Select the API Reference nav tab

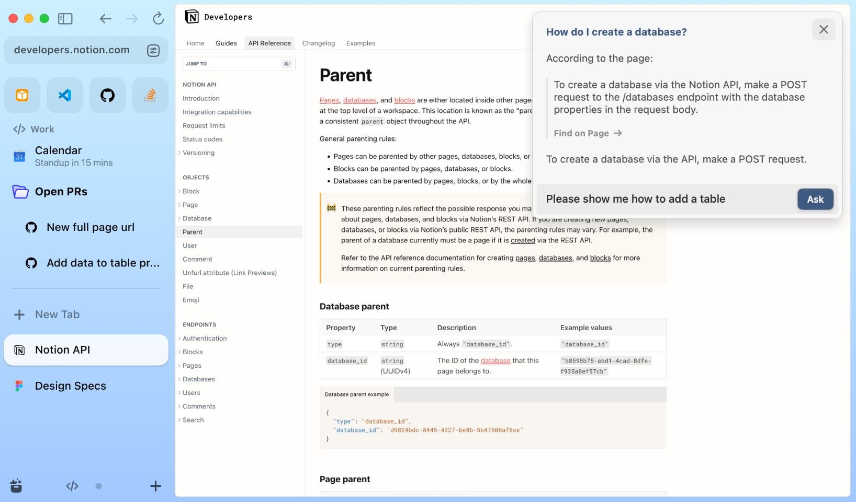click(x=269, y=43)
